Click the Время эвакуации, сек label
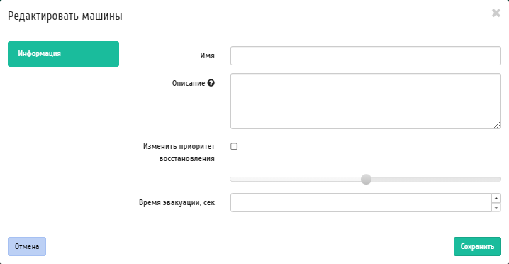 click(177, 202)
